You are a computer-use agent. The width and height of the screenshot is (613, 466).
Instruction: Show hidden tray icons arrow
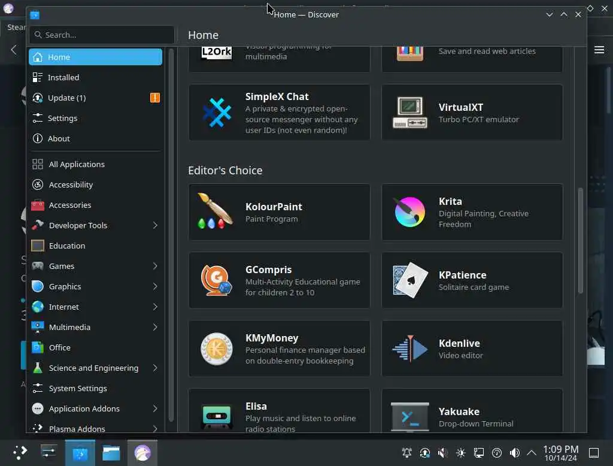pos(532,453)
